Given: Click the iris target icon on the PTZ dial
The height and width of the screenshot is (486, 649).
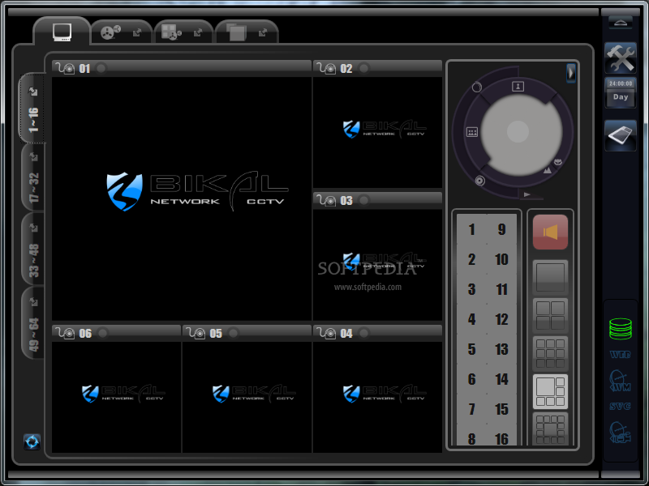Looking at the screenshot, I should coord(479,181).
